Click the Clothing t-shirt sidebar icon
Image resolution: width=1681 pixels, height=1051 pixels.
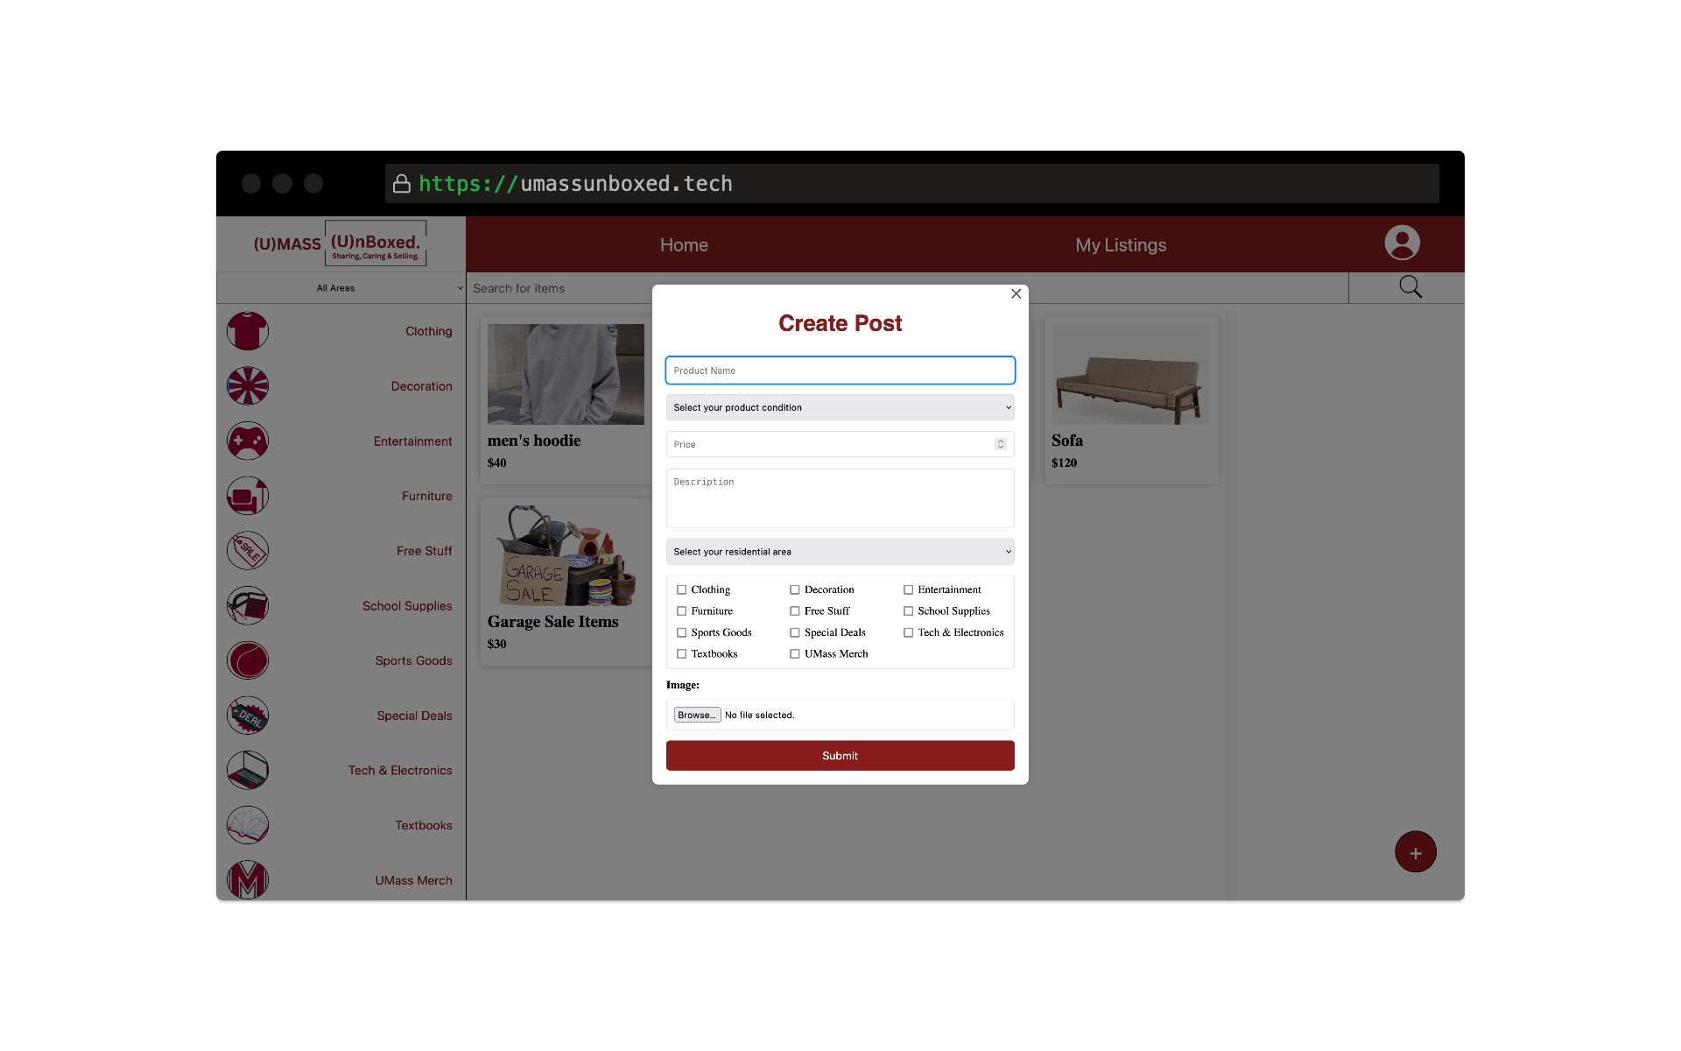click(248, 331)
